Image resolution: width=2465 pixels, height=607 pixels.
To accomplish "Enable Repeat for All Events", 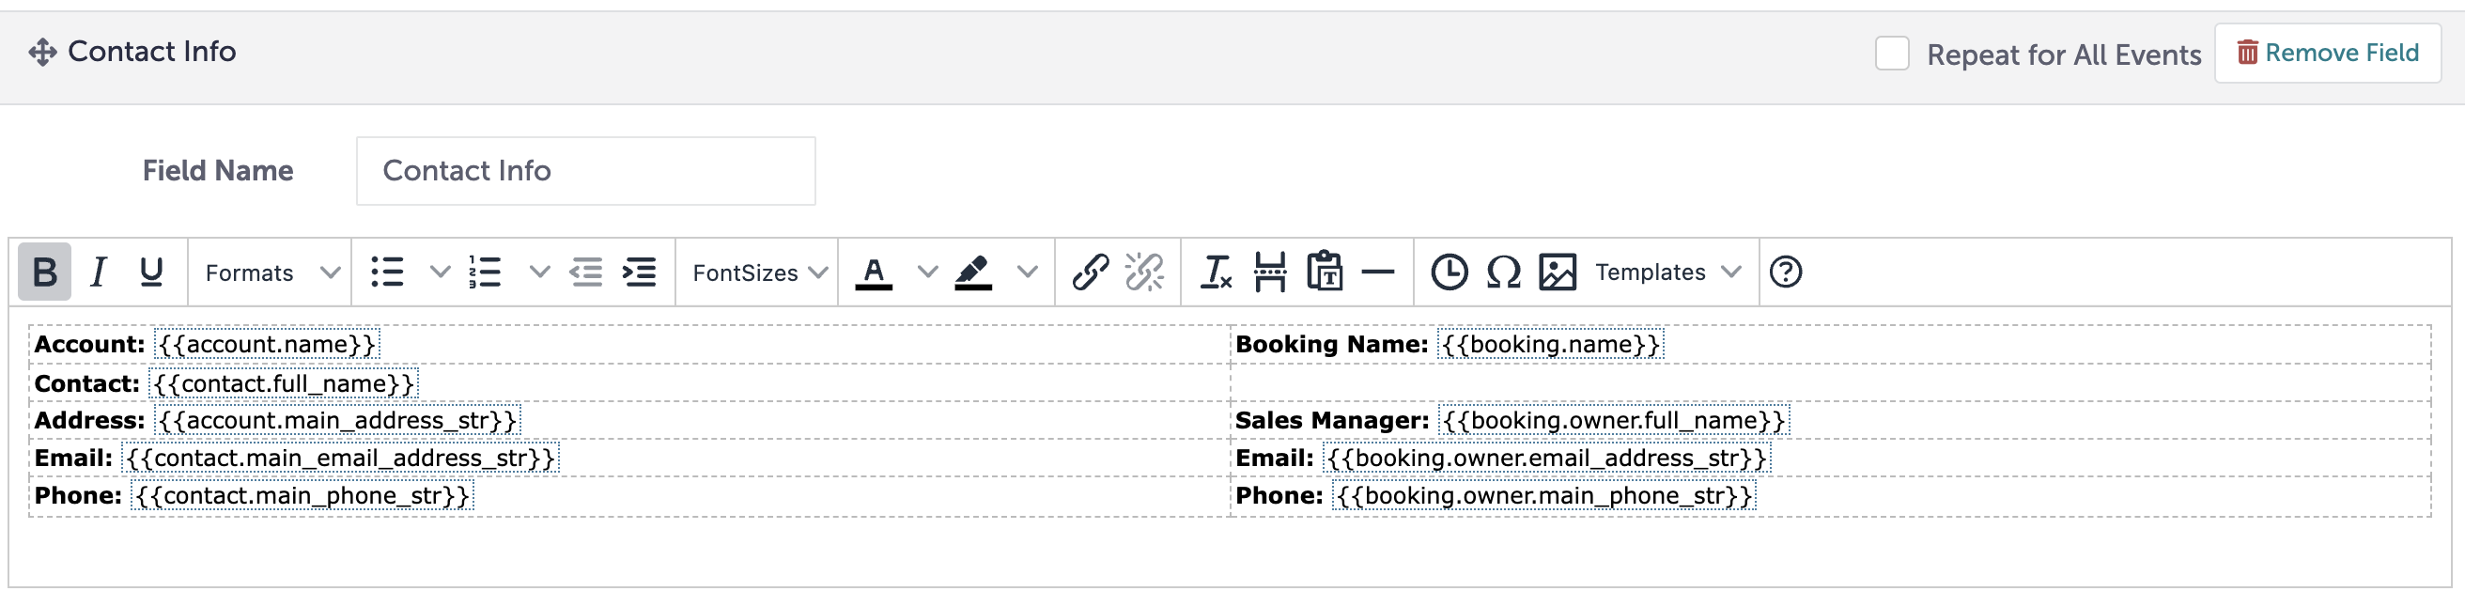I will (1892, 55).
